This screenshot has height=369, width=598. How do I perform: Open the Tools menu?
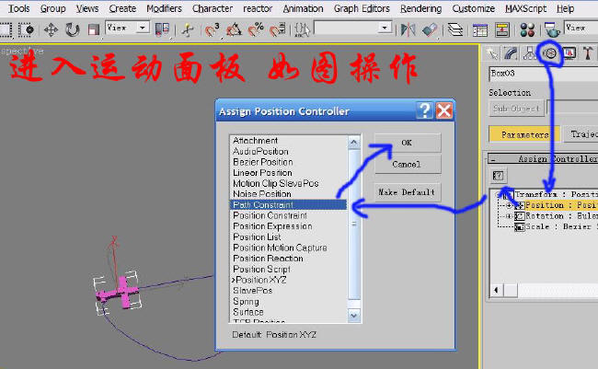18,8
